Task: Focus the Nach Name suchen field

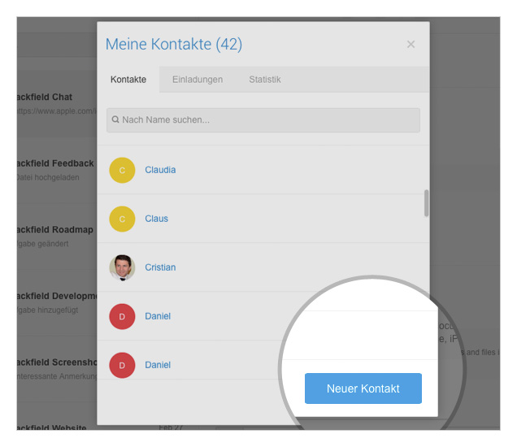Action: [263, 120]
